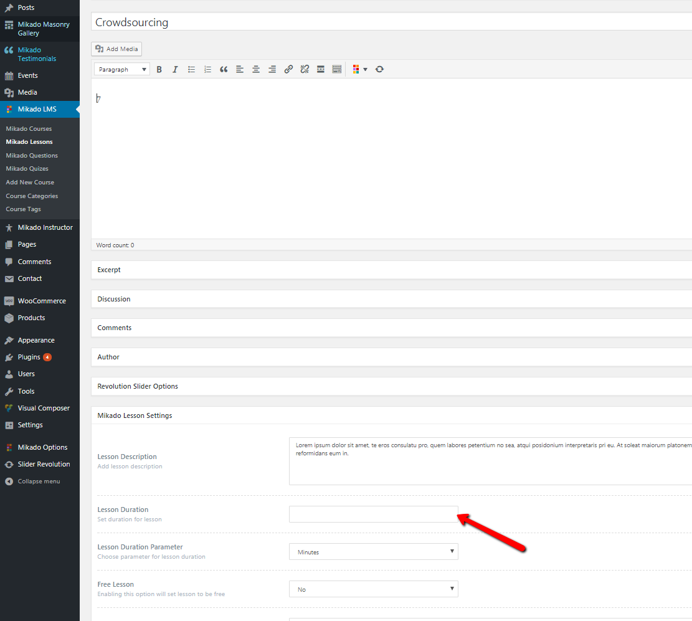
Task: Open the Media library menu
Action: point(40,92)
